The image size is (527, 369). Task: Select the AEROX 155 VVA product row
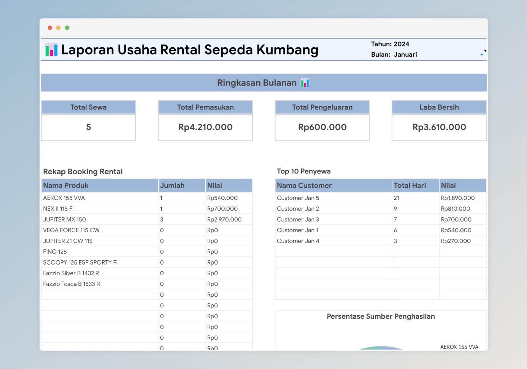147,198
